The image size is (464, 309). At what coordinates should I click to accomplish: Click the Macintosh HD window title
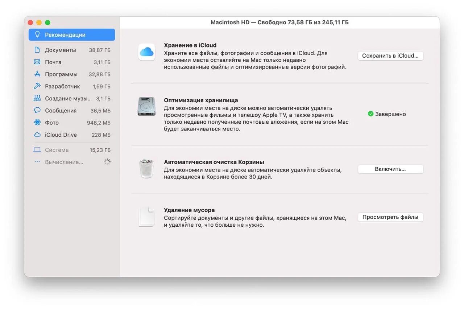click(x=279, y=22)
